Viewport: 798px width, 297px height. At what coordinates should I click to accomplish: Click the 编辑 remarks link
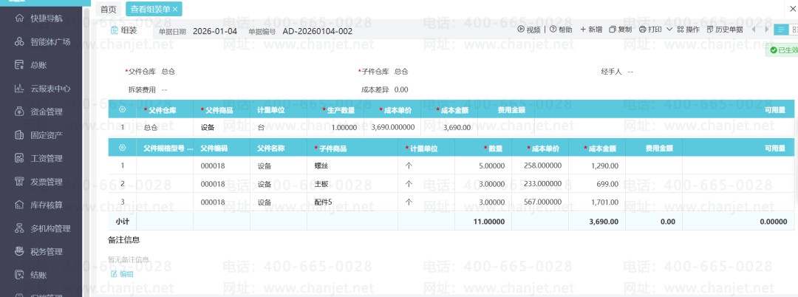tap(122, 274)
